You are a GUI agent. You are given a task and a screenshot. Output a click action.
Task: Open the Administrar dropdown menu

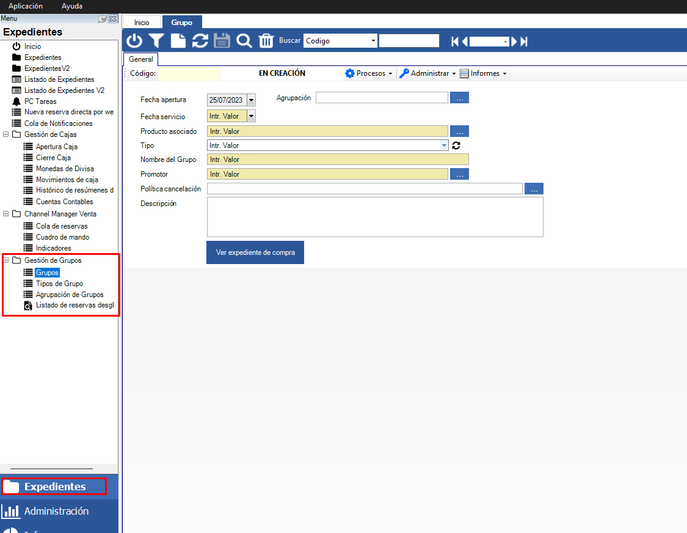point(427,73)
